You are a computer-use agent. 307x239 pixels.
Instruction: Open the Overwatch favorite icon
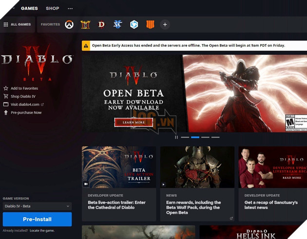69,24
